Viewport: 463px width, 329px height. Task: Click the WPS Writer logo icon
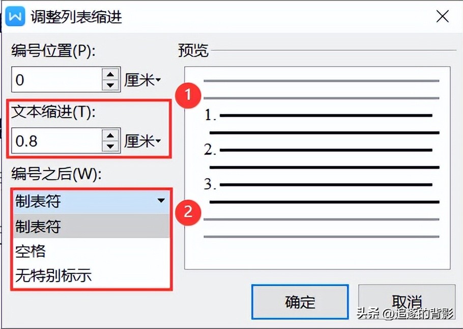(15, 16)
